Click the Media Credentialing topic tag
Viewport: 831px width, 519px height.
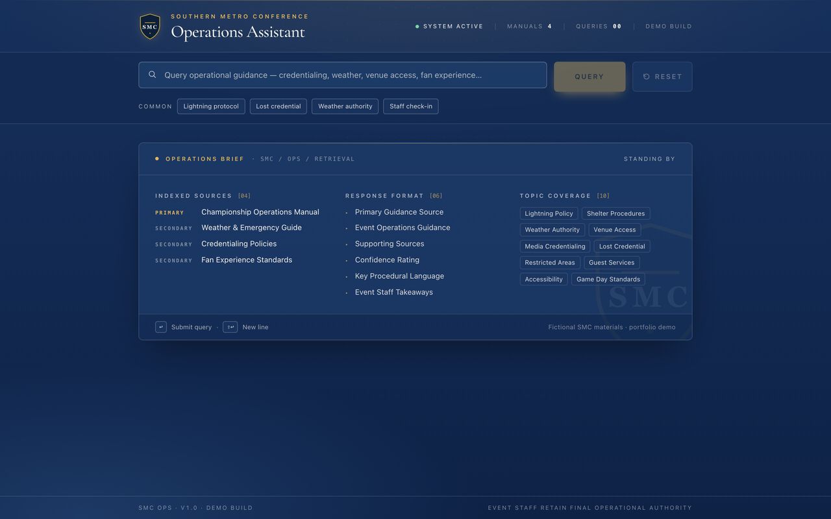click(x=555, y=247)
